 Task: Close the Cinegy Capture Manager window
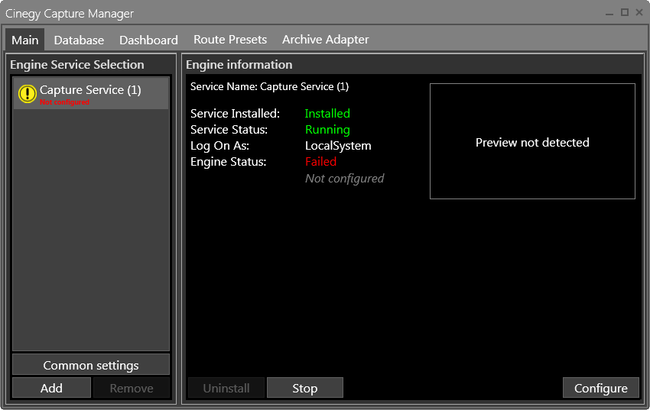[639, 13]
